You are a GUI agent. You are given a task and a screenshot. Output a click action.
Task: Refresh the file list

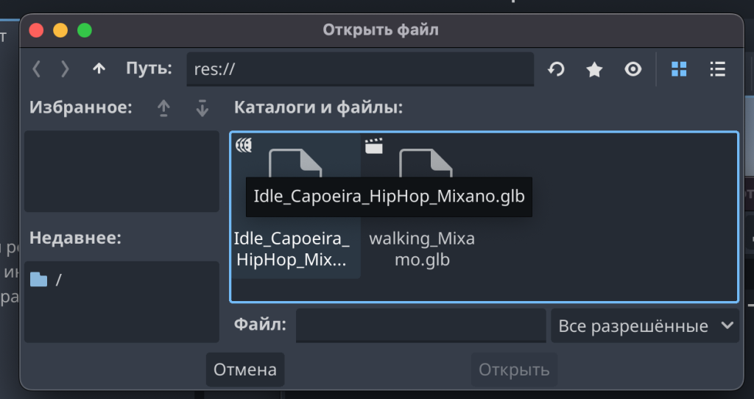click(x=556, y=69)
